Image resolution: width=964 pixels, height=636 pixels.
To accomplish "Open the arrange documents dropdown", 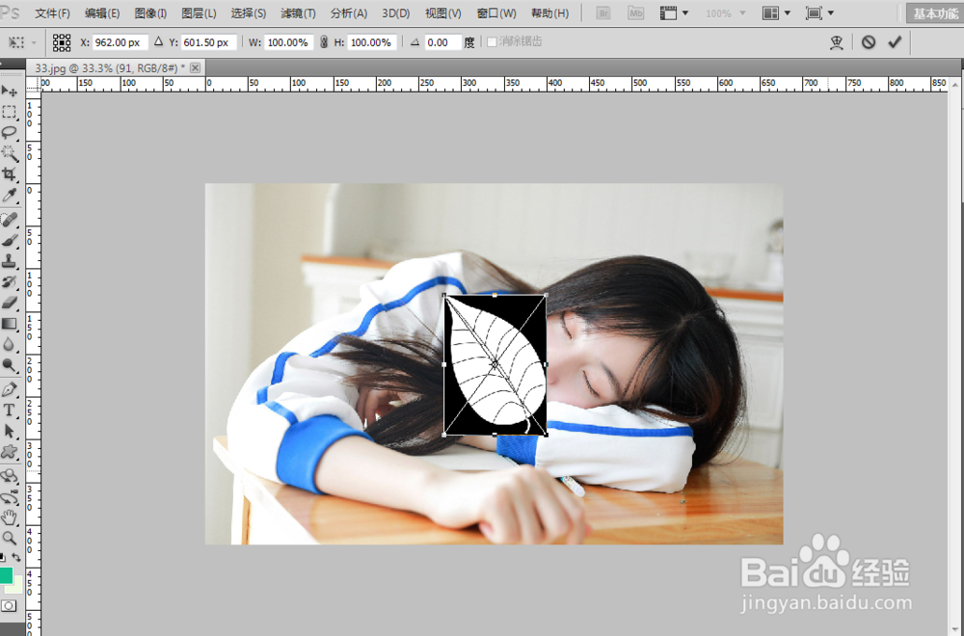I will [x=776, y=13].
